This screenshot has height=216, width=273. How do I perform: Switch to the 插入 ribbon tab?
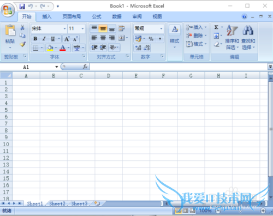tap(47, 17)
